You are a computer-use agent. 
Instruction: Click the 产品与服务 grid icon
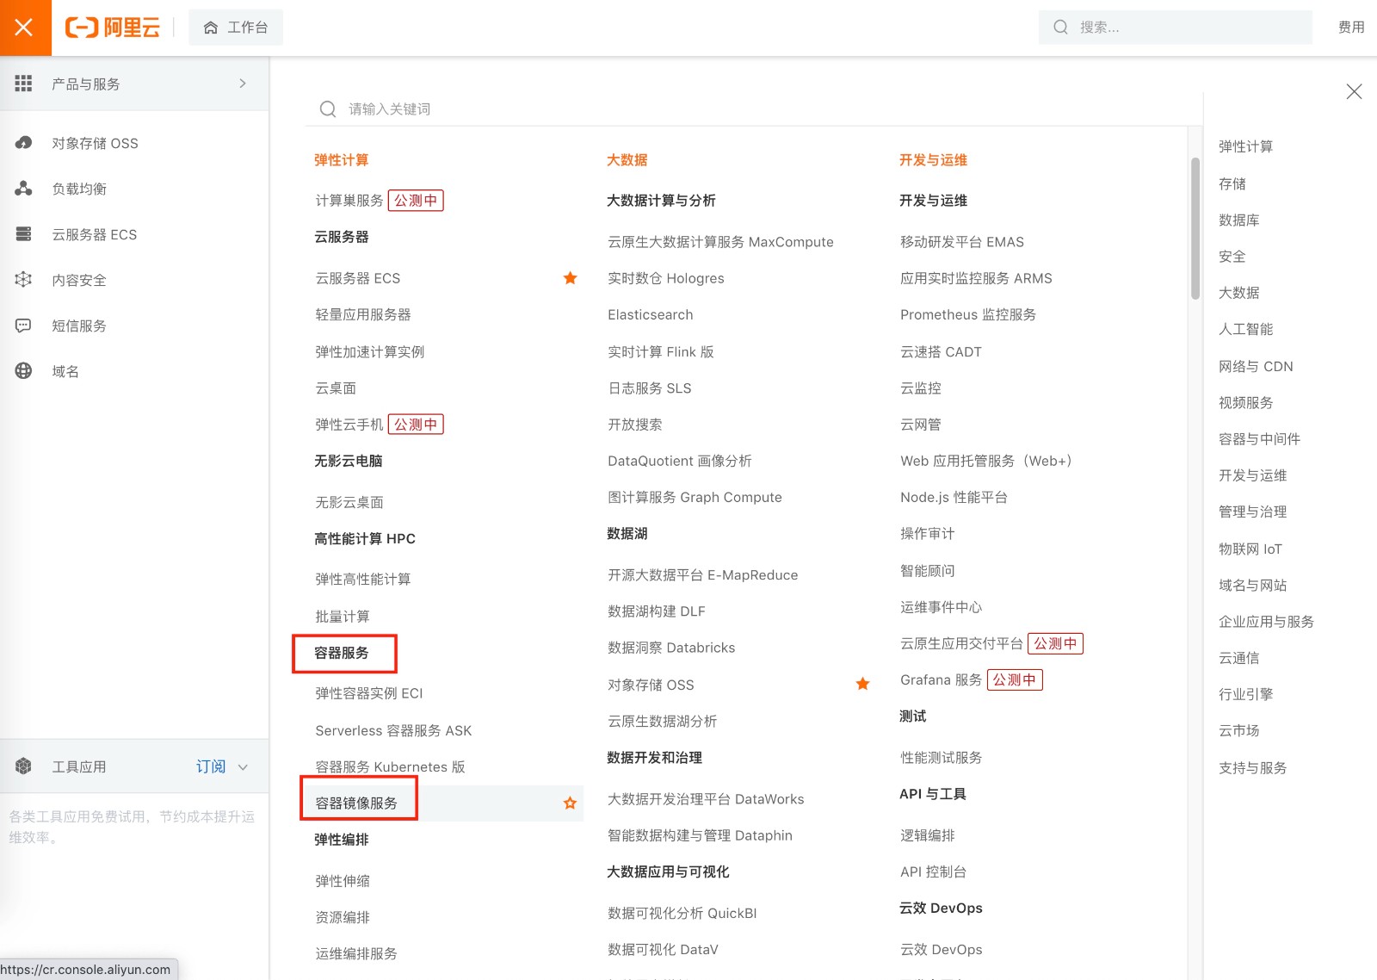23,84
